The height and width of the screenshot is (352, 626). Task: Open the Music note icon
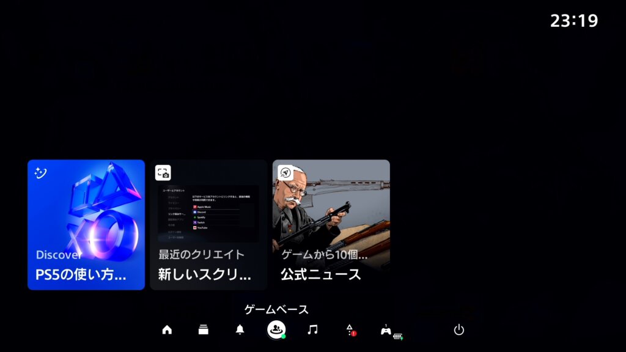312,329
